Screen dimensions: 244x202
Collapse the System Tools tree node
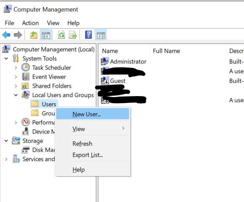pyautogui.click(x=6, y=59)
